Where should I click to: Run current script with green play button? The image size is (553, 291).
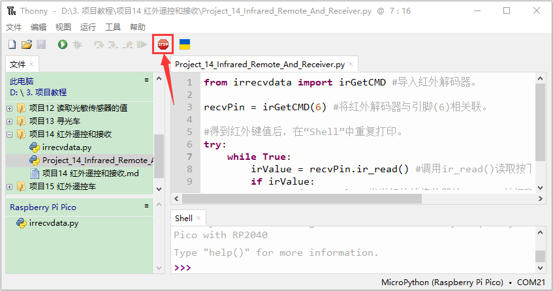(63, 44)
